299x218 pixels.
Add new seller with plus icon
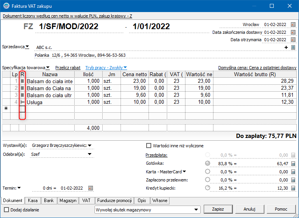tap(286, 47)
